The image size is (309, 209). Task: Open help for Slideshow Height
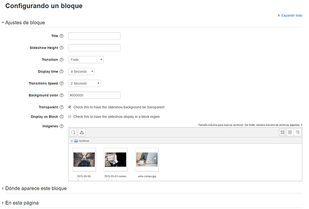61,48
